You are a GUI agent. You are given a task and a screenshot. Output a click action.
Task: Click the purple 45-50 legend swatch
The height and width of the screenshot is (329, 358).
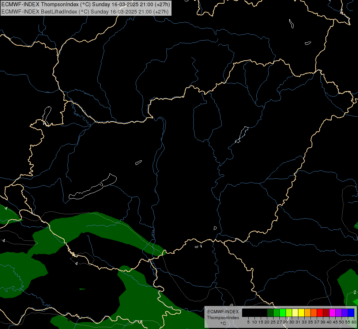339,313
